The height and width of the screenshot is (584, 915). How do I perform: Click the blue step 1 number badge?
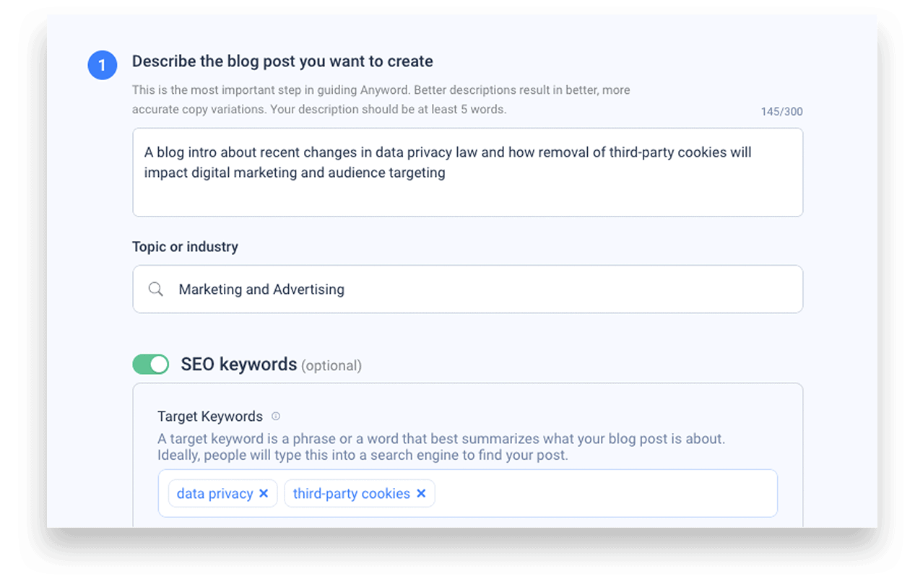coord(102,65)
